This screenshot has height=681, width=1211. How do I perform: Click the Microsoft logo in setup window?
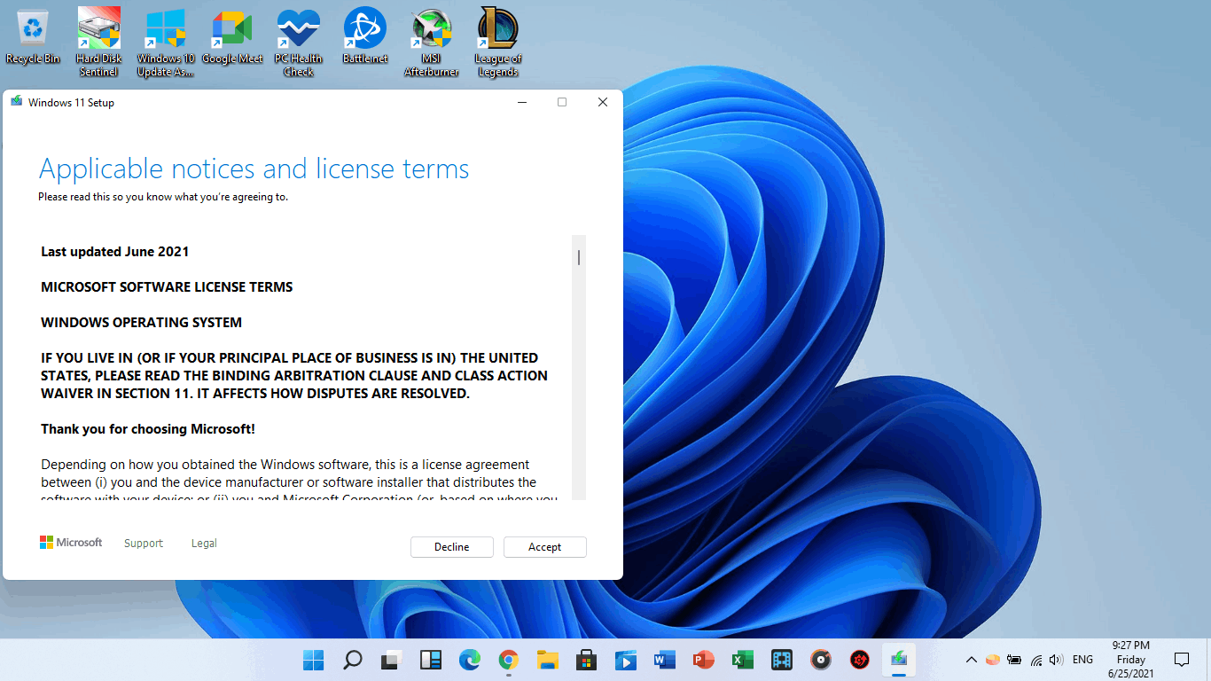(x=71, y=543)
